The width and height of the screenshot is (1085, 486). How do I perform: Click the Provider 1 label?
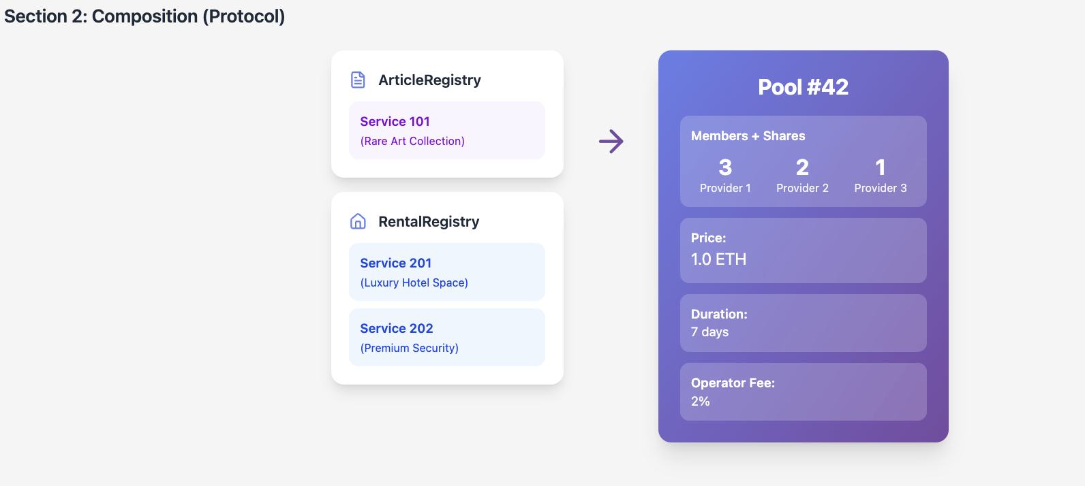pyautogui.click(x=725, y=188)
